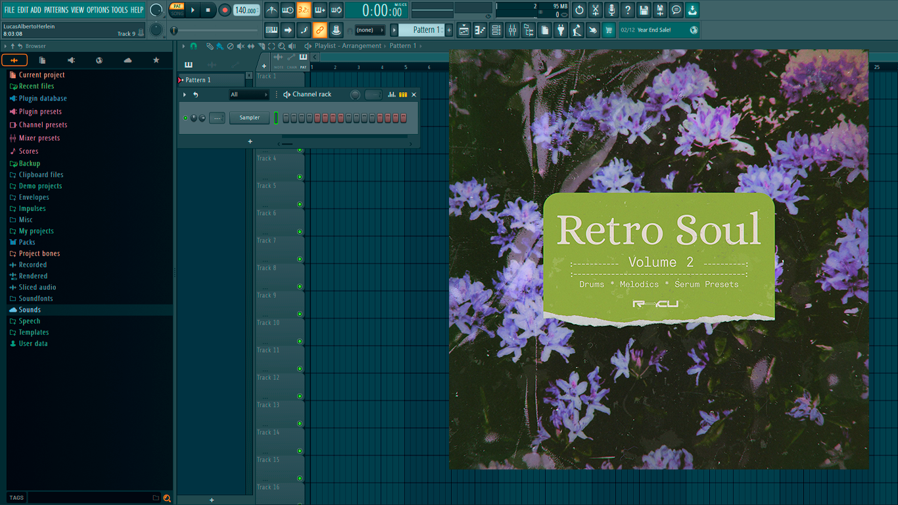
Task: Open the channel filter All dropdown
Action: coord(249,95)
